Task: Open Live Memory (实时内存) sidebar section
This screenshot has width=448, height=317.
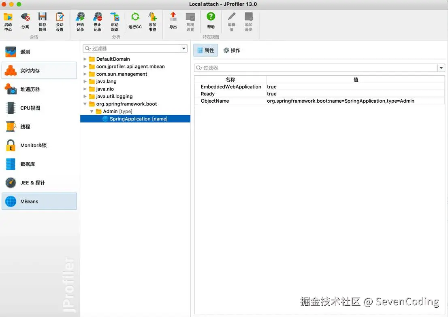Action: click(39, 70)
